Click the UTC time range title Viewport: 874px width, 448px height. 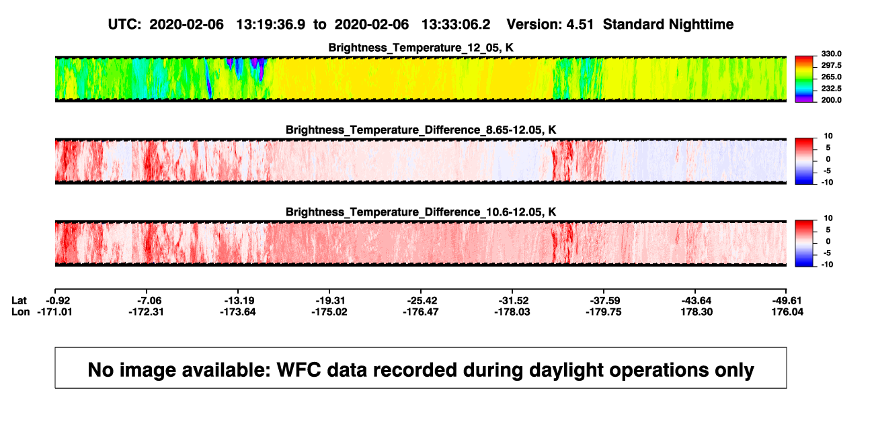(x=421, y=24)
